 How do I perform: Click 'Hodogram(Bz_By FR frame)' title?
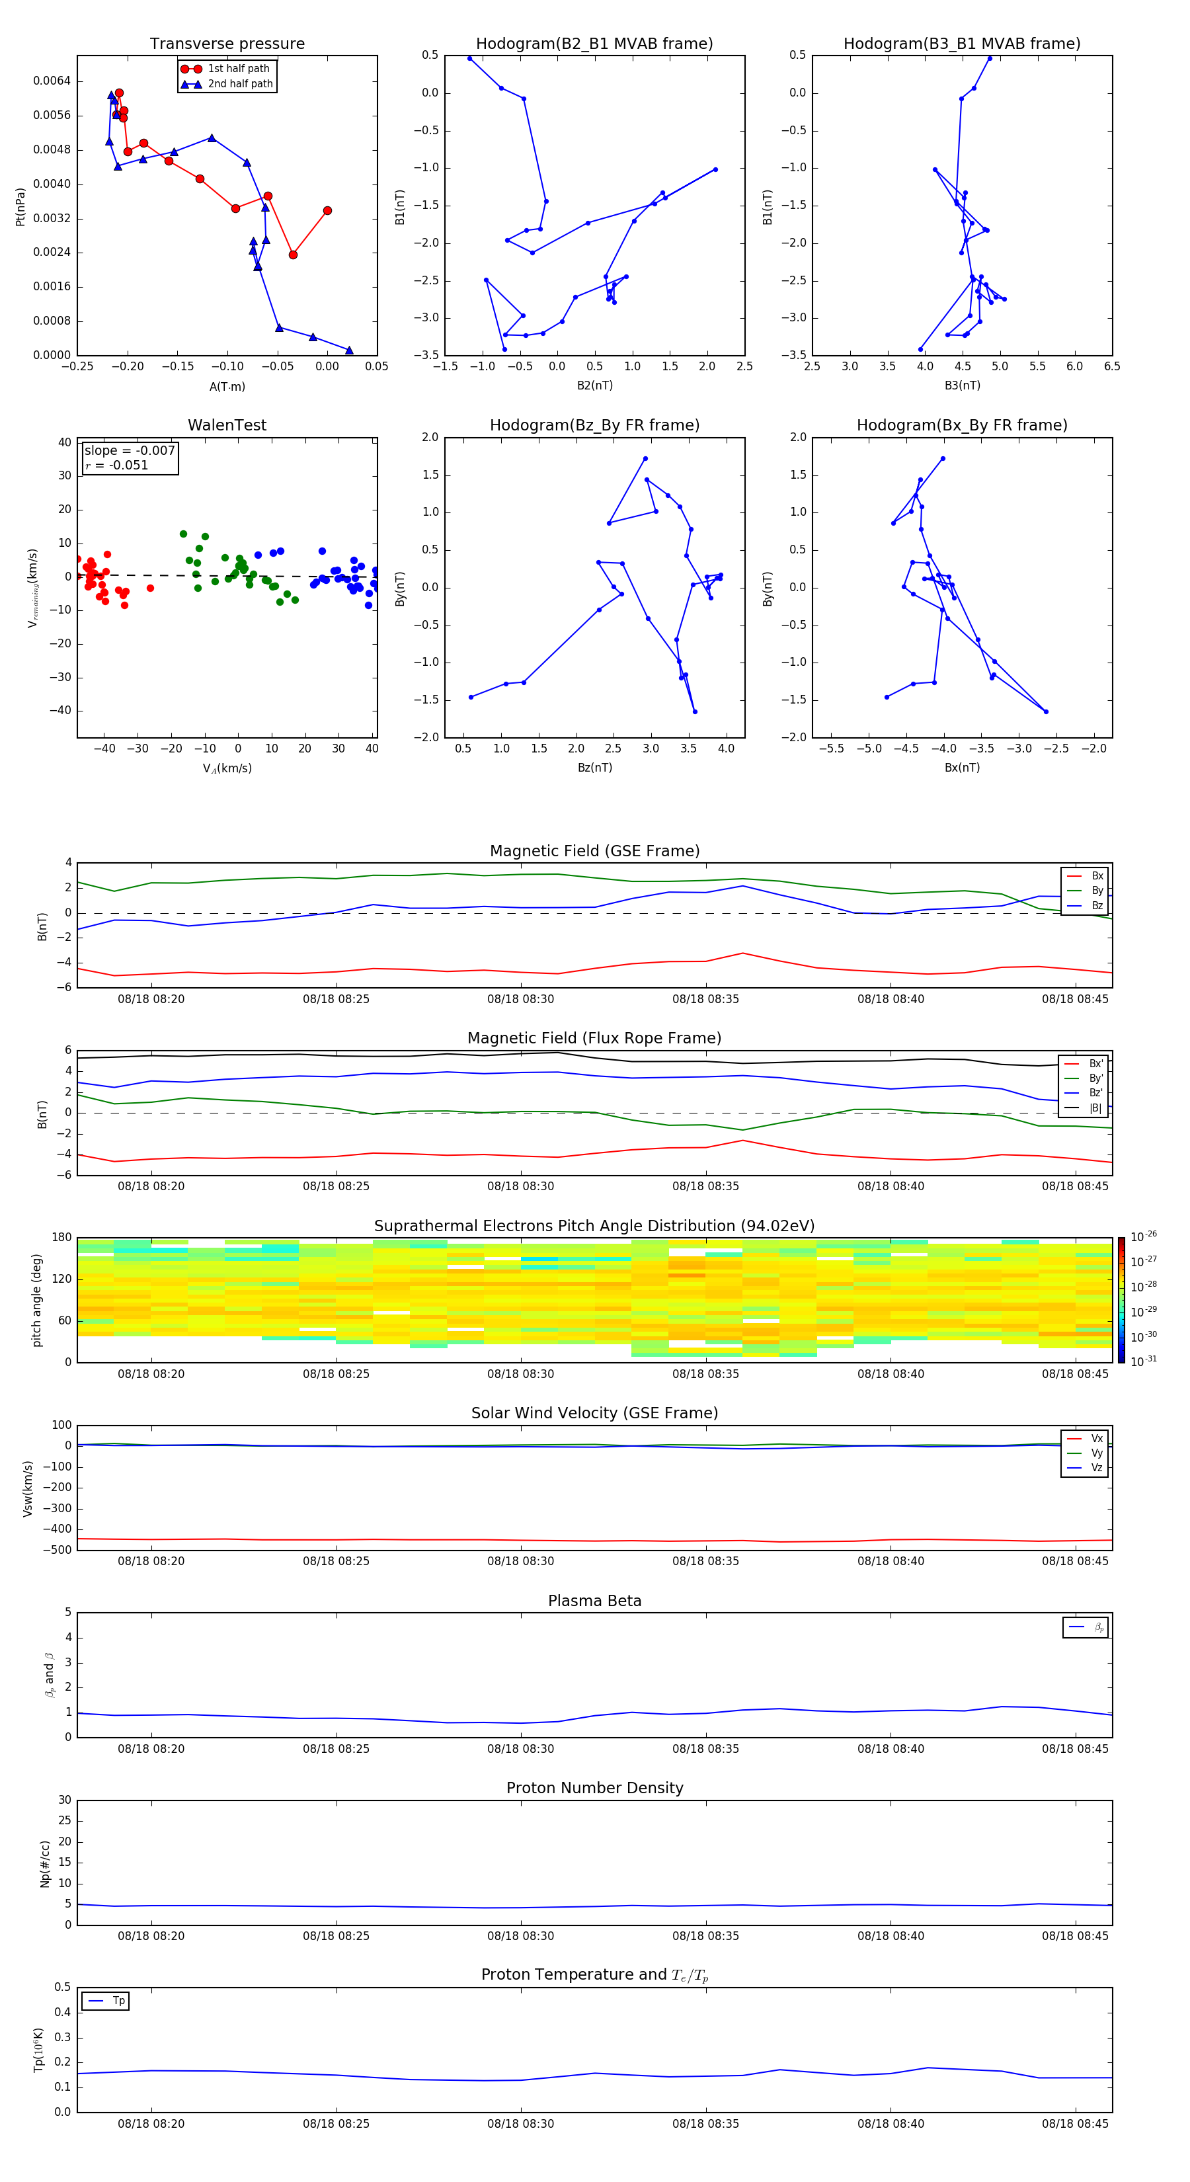[594, 425]
